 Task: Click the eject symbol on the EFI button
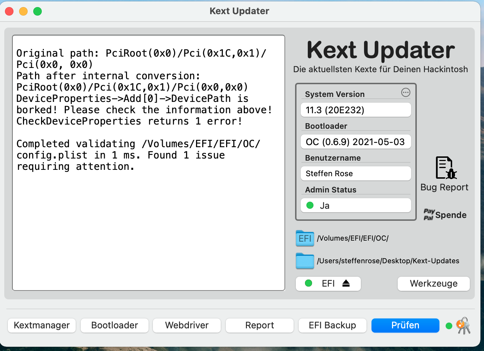pyautogui.click(x=346, y=283)
